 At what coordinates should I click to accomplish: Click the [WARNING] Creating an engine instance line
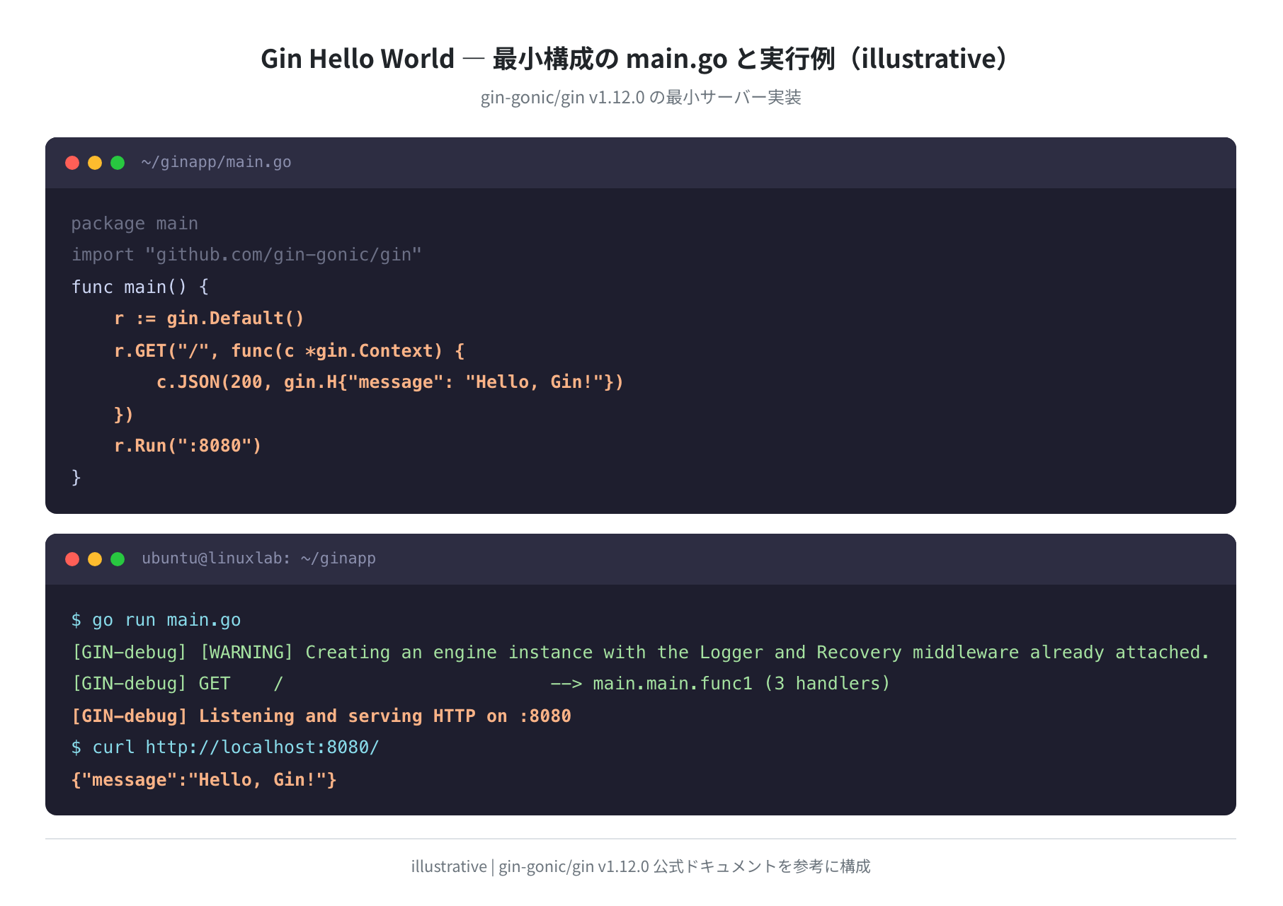[641, 653]
